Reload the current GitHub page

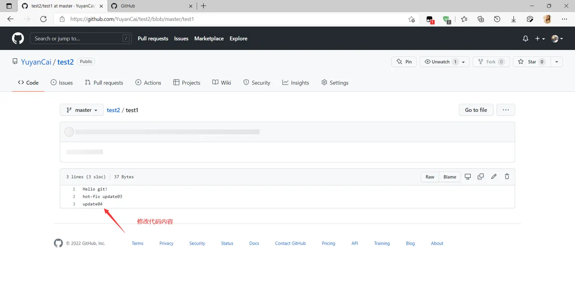44,19
